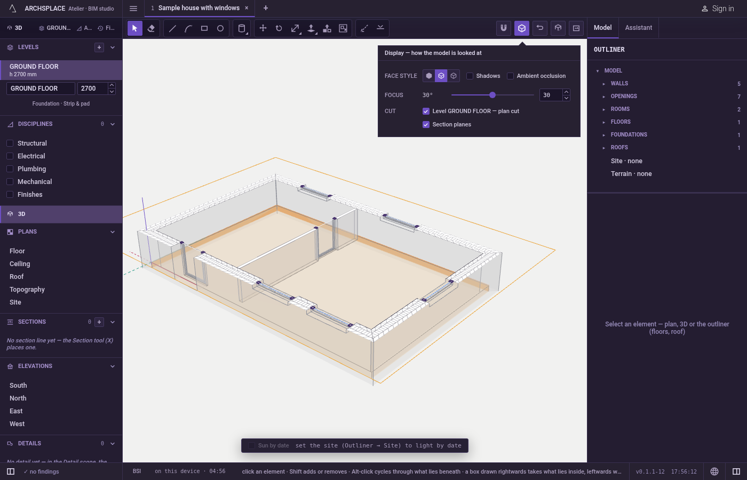
Task: Uncheck Section planes checkbox
Action: [426, 124]
